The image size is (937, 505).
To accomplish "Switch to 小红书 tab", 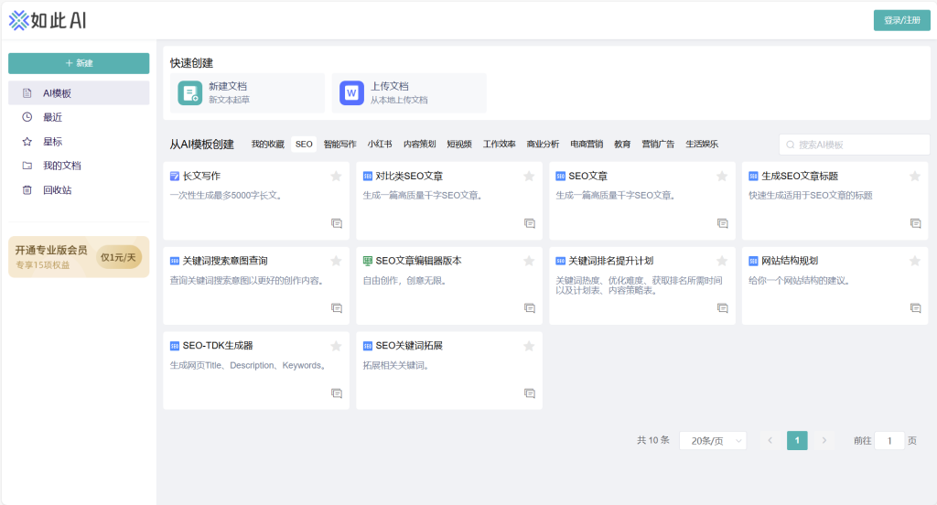I will (x=380, y=144).
